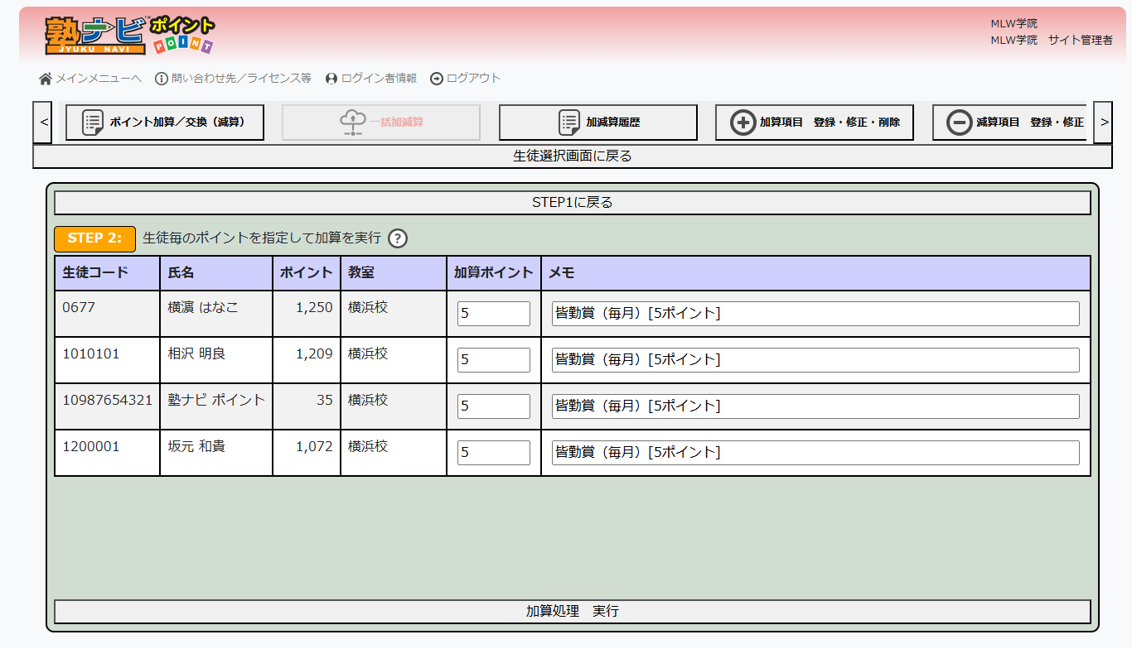
Task: Select the minus icon for 減算項目 登録・修正
Action: 959,122
